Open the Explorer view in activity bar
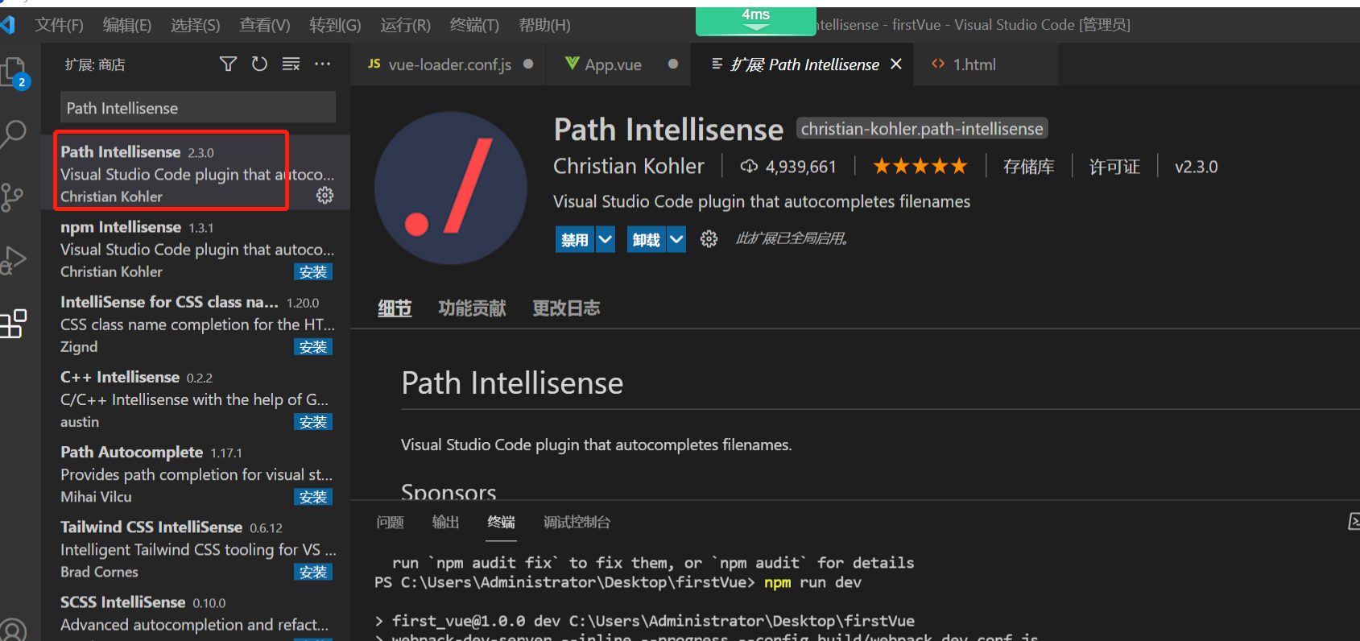The width and height of the screenshot is (1360, 641). coord(14,72)
